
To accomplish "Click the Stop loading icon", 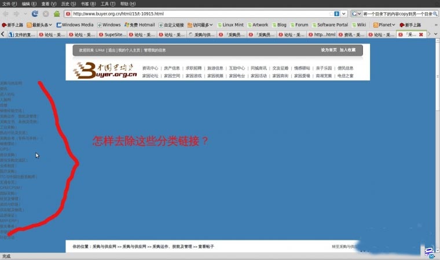I will [x=46, y=14].
